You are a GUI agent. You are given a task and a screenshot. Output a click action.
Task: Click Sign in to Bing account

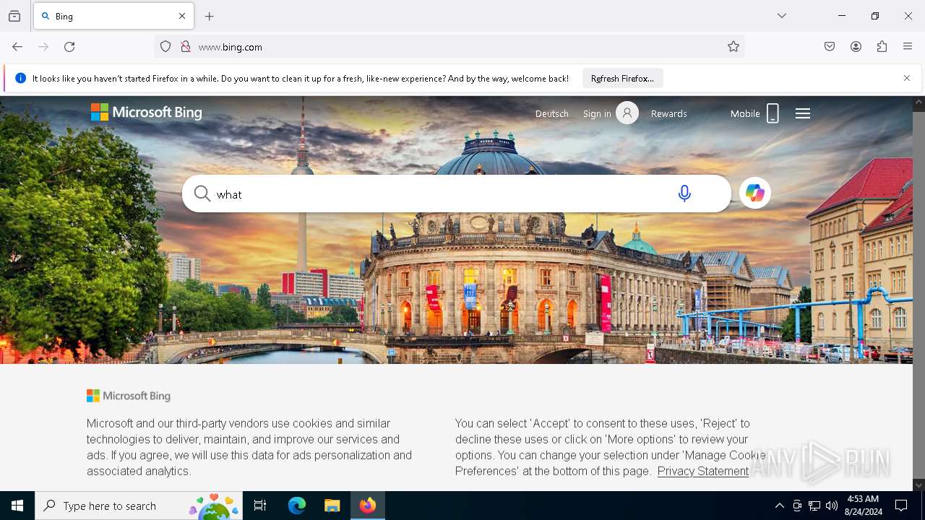[x=597, y=113]
